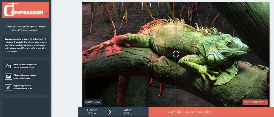Click "Up to 90% file size reduction" text
Screen dimensions: 274x117
point(26,30)
